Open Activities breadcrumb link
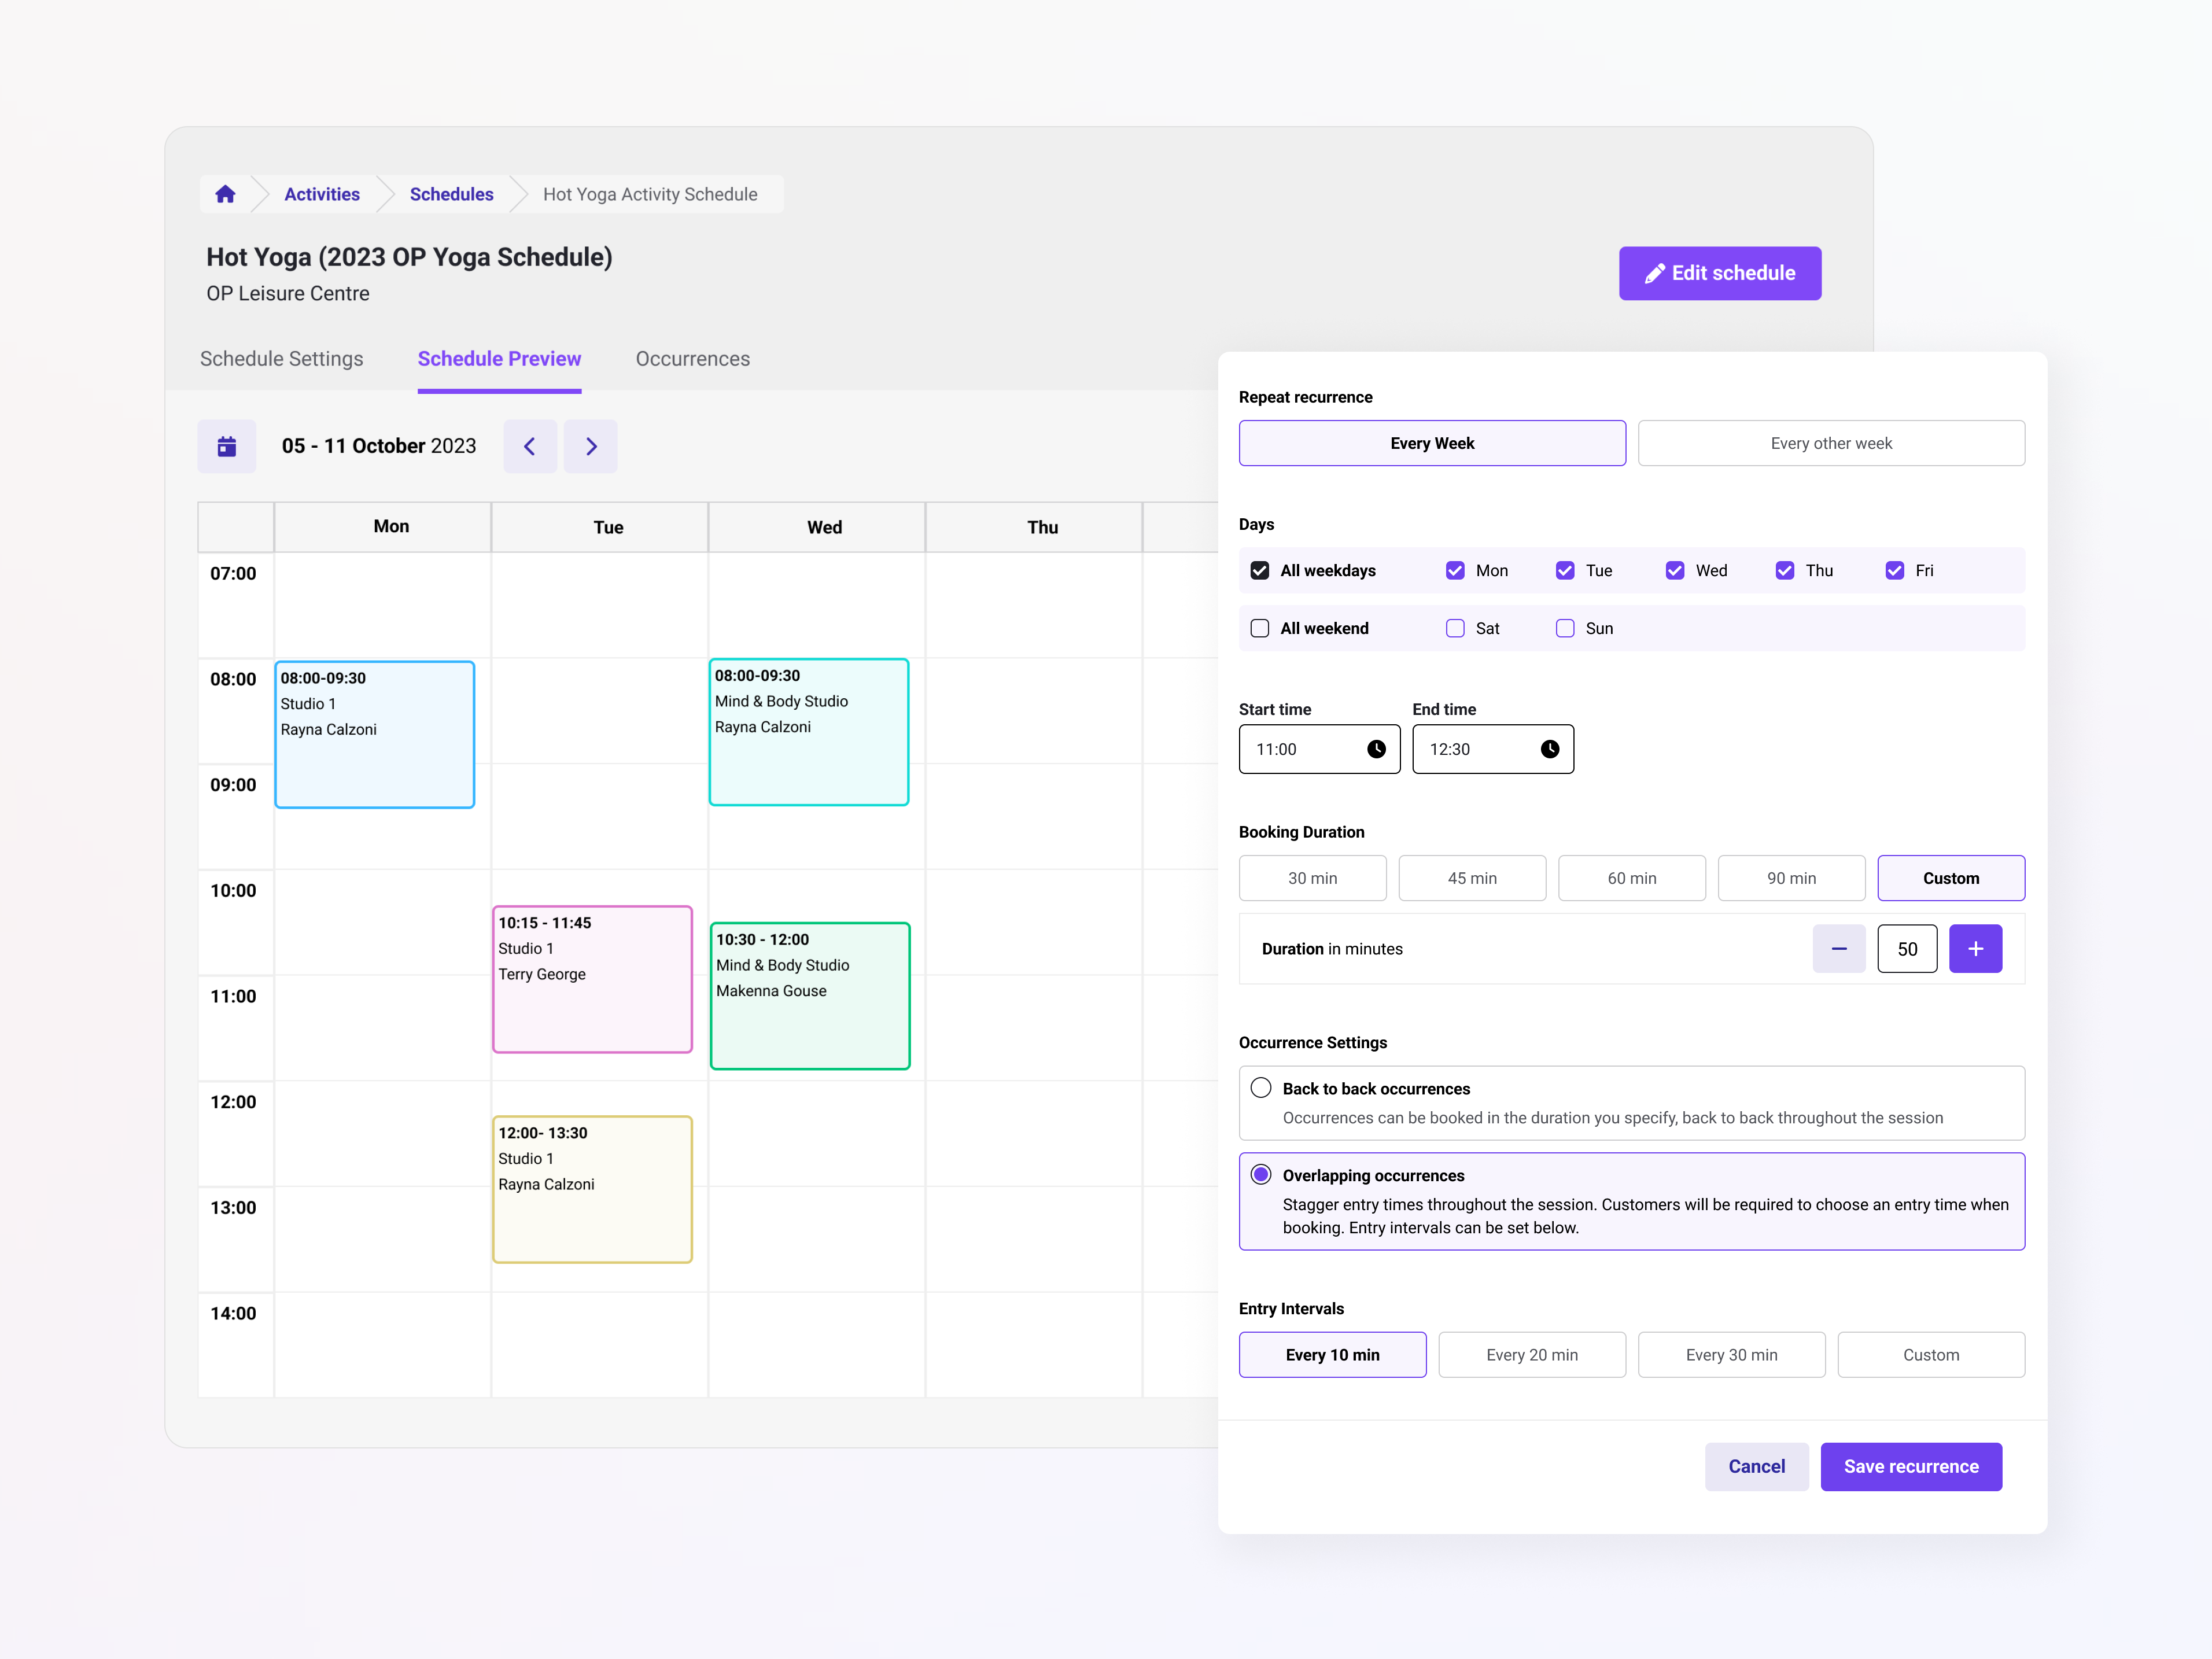Viewport: 2212px width, 1659px height. coord(322,194)
